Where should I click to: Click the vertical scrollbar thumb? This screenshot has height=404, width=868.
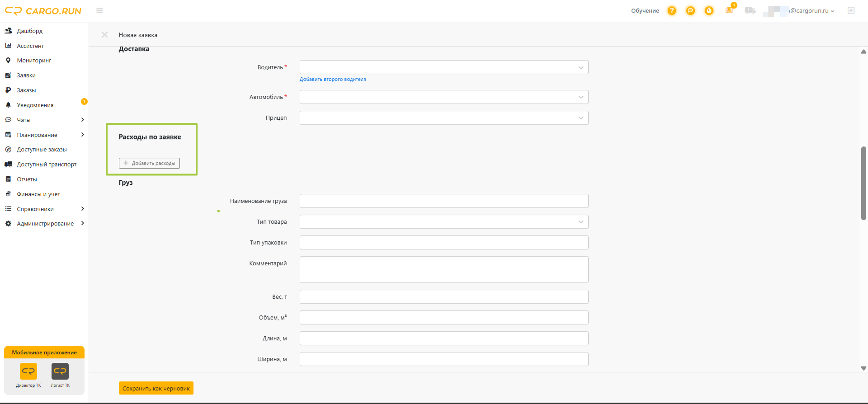(863, 183)
